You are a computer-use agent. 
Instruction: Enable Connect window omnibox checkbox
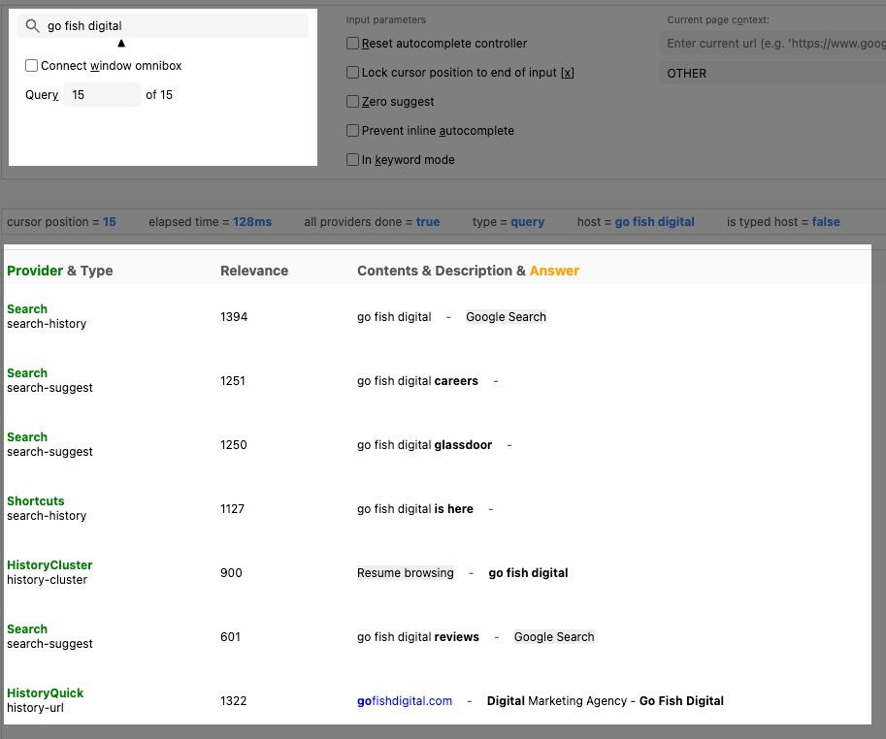click(32, 66)
